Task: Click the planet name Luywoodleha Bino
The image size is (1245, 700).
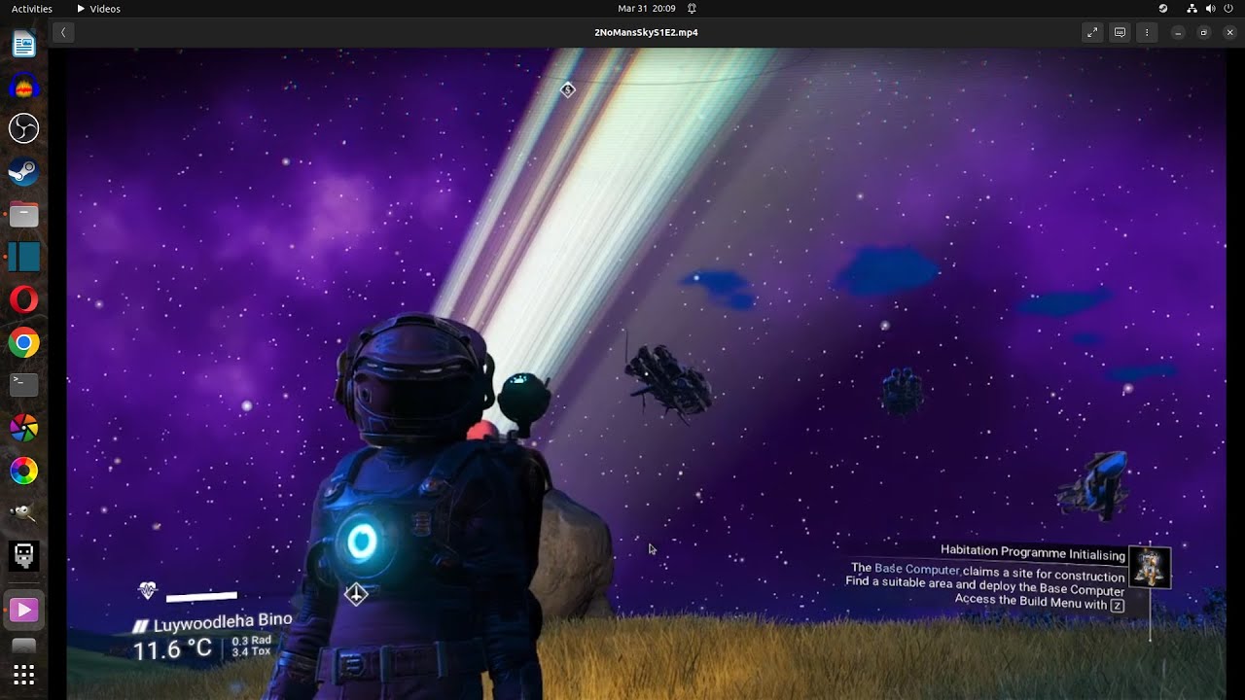Action: [x=222, y=622]
